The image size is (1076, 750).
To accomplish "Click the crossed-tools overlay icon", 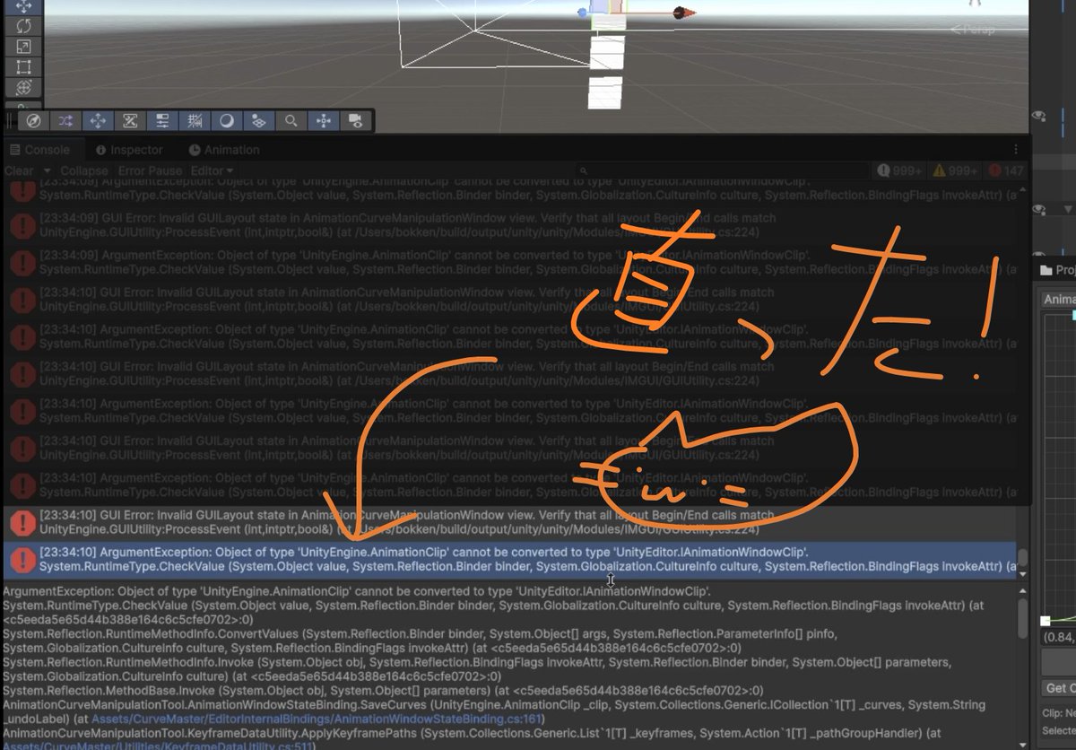I will pyautogui.click(x=130, y=120).
